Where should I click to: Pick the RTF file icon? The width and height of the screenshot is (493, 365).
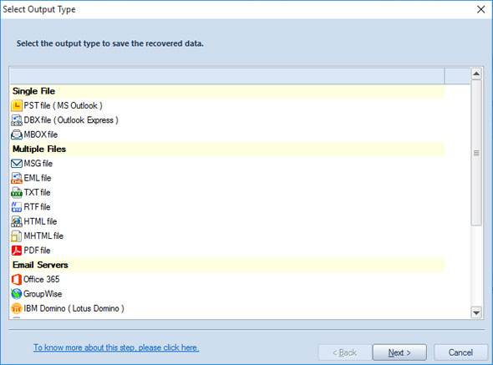click(x=17, y=207)
